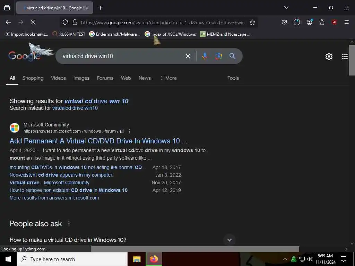Viewport: 355px width, 266px height.
Task: Open Firefox account menu
Action: point(309,22)
